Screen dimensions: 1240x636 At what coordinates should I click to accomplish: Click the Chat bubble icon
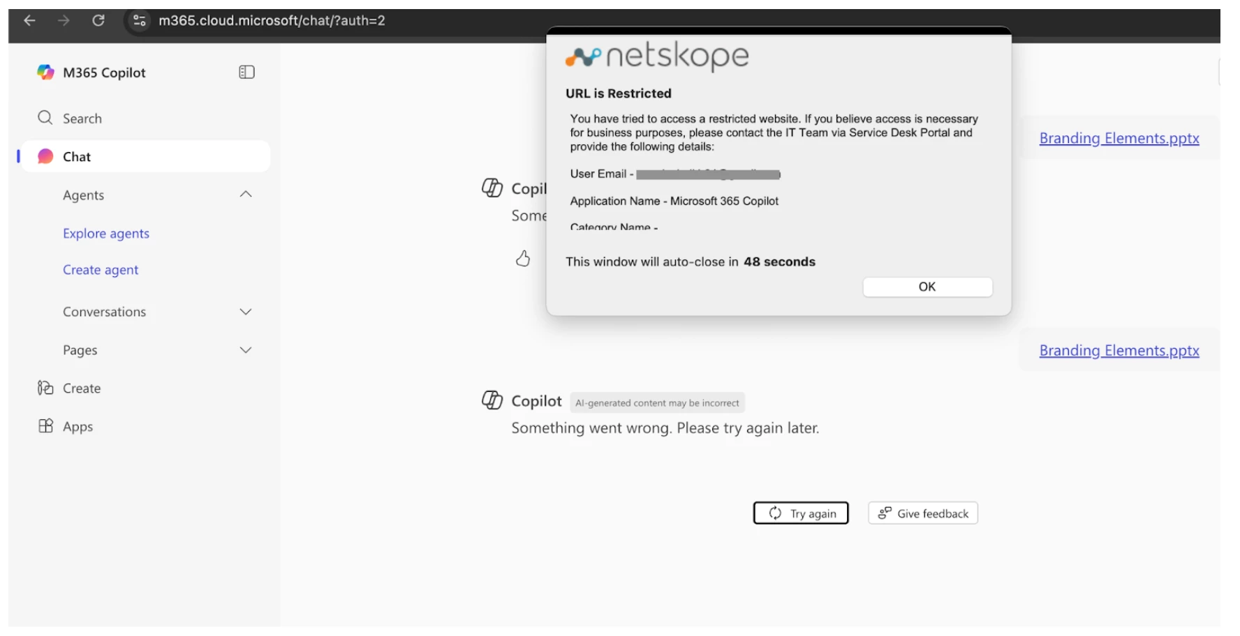pyautogui.click(x=45, y=156)
